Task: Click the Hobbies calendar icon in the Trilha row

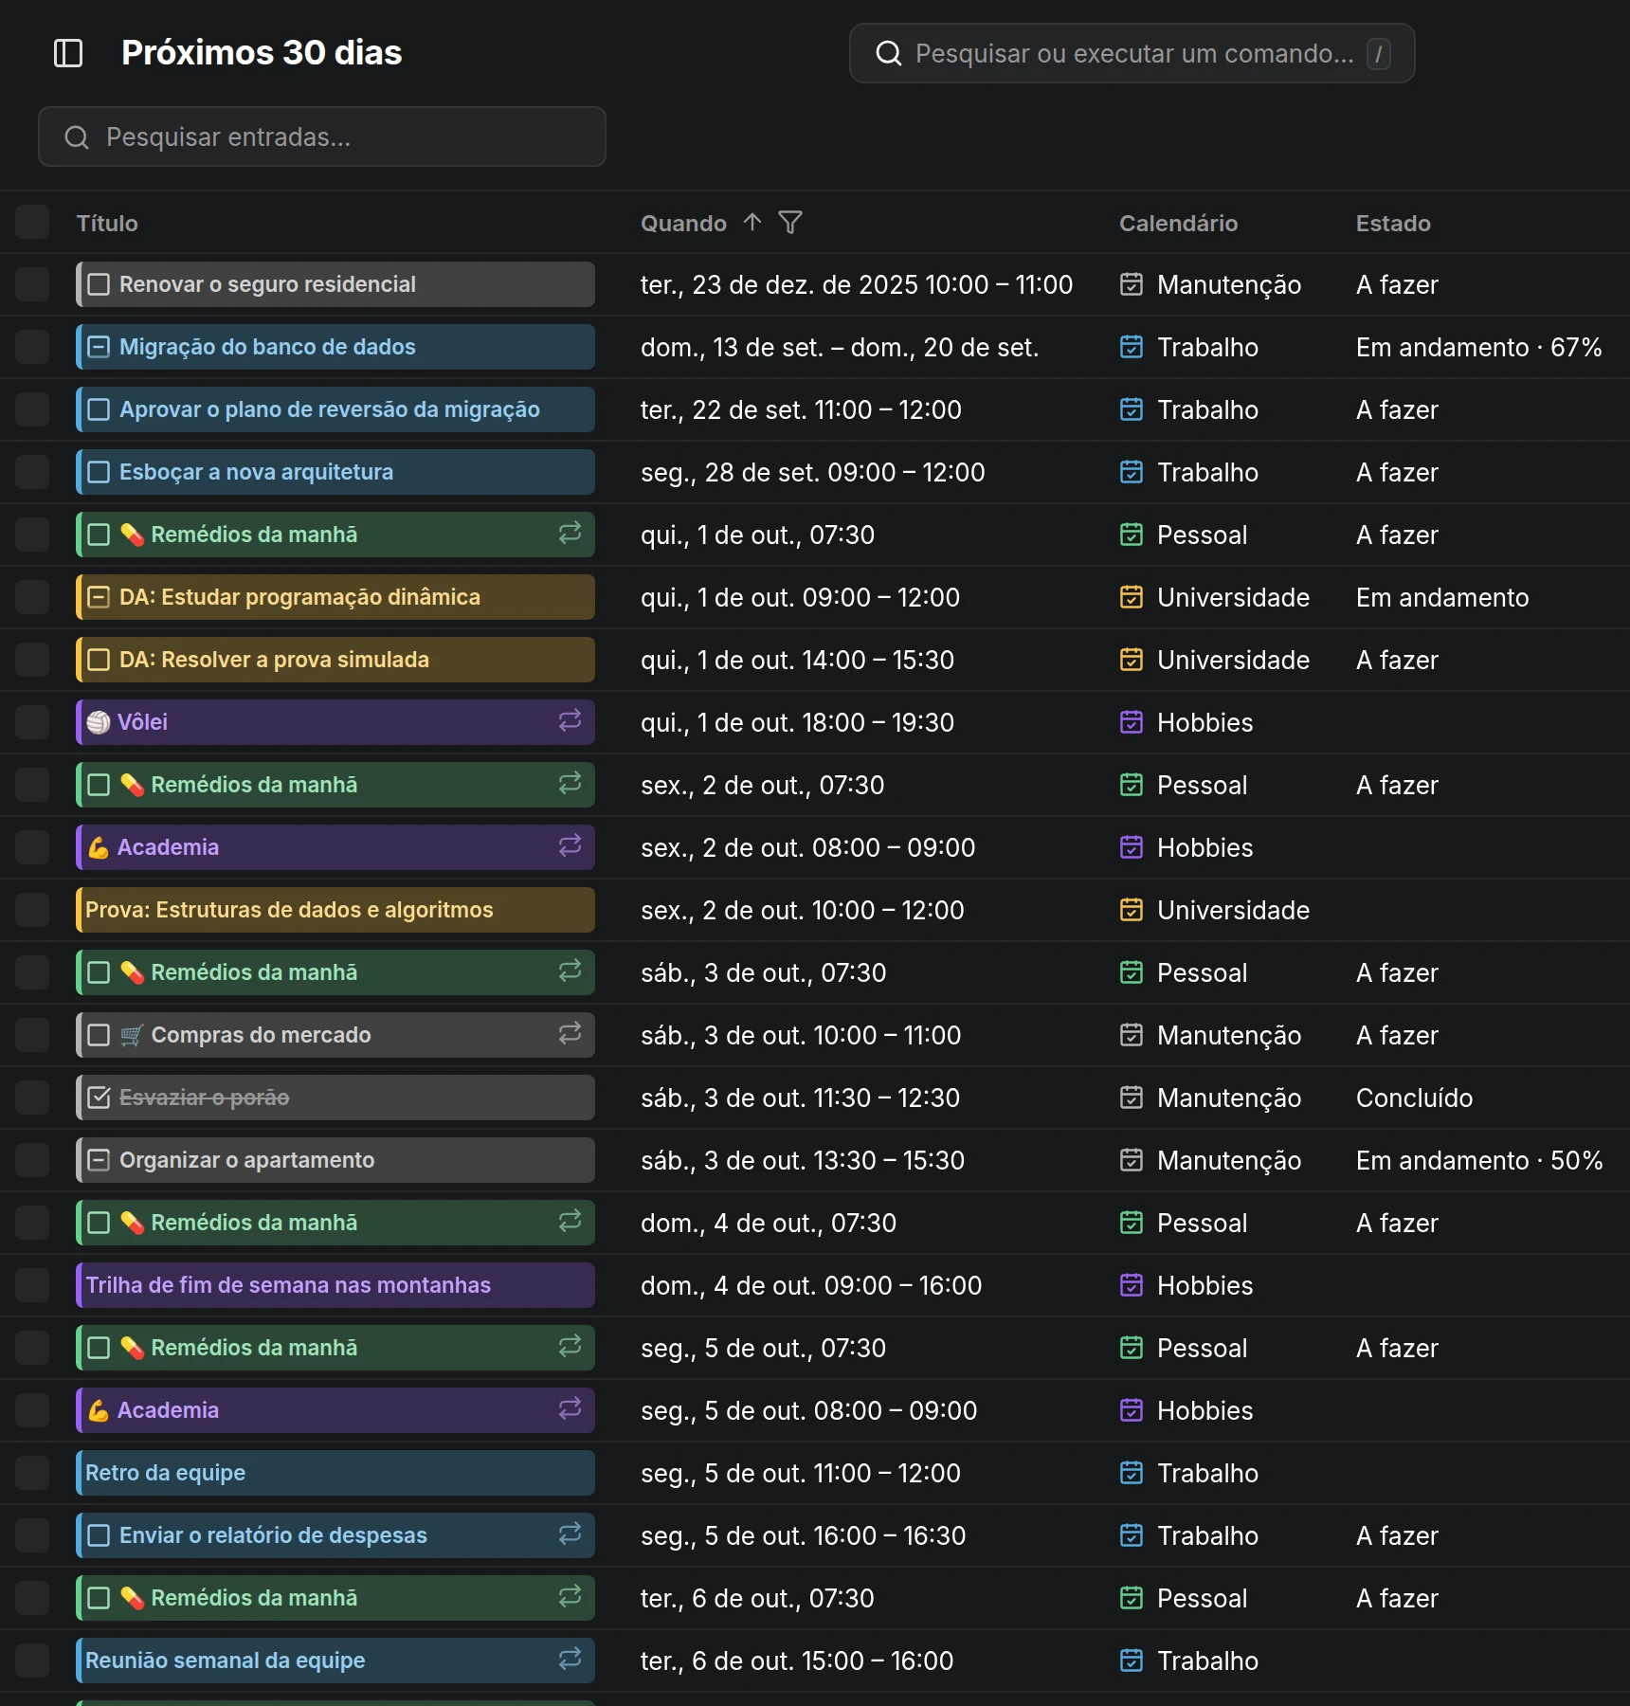Action: point(1132,1285)
